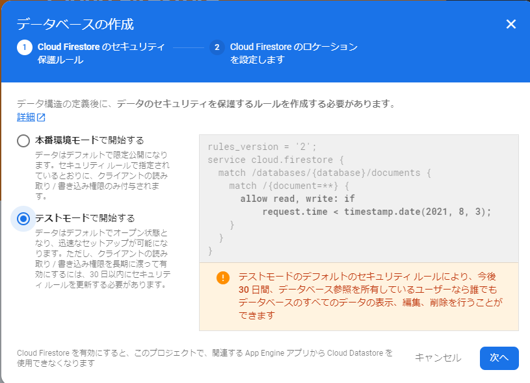Click the test mode warning message text

[370, 296]
